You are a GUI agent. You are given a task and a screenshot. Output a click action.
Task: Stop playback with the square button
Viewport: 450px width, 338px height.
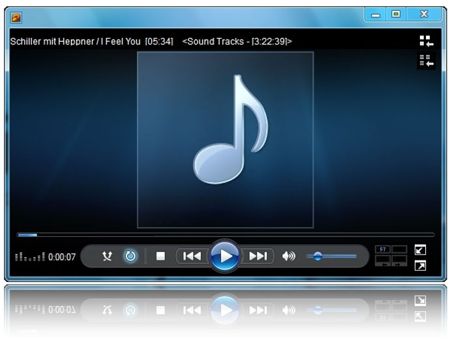(160, 256)
